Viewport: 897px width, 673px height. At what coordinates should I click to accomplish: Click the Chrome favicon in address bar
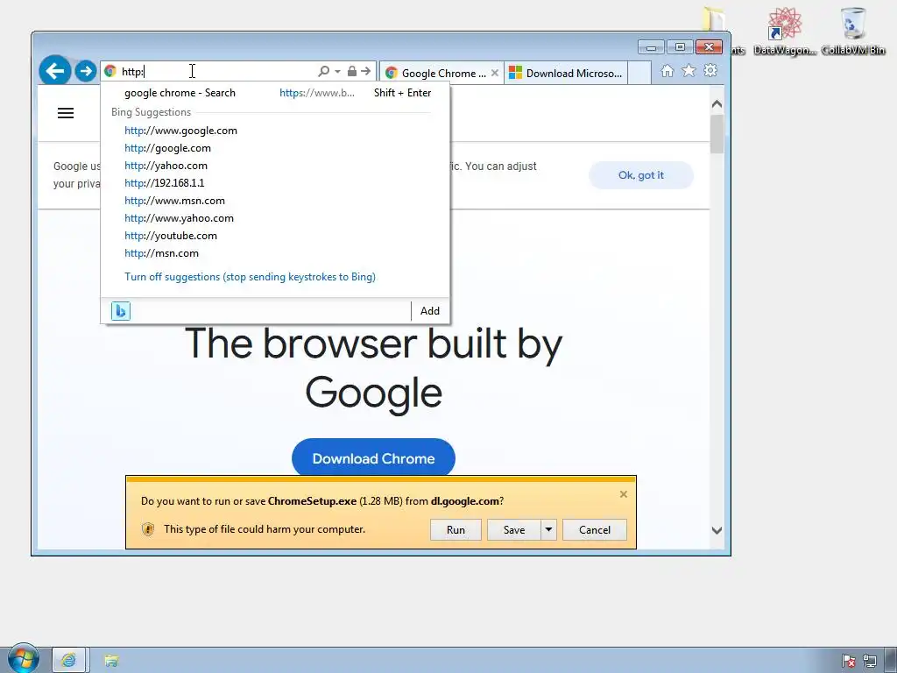tap(110, 71)
